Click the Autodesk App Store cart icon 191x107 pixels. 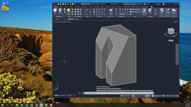click(156, 4)
